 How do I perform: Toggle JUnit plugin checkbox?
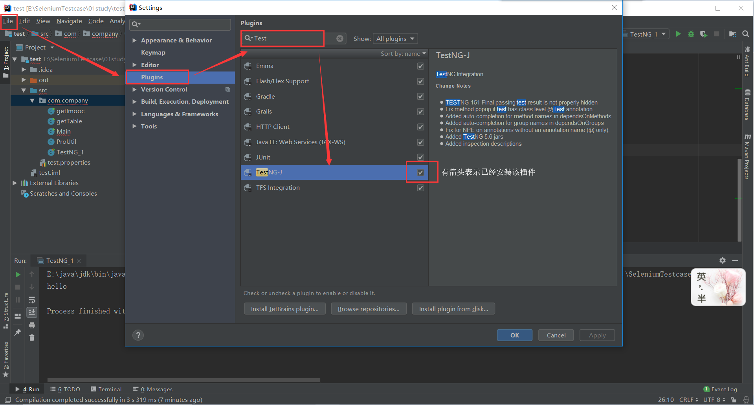420,157
